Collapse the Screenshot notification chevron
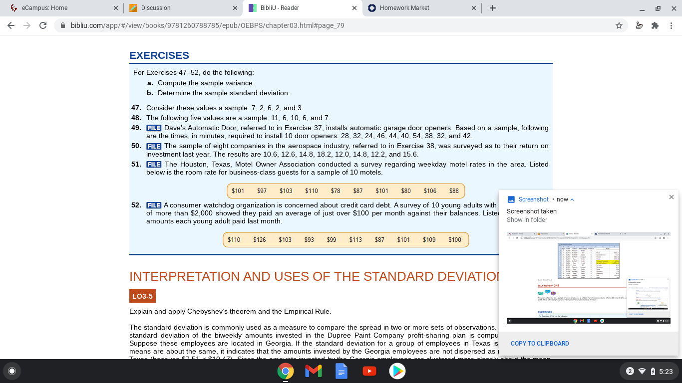Viewport: 682px width, 383px height. point(572,199)
